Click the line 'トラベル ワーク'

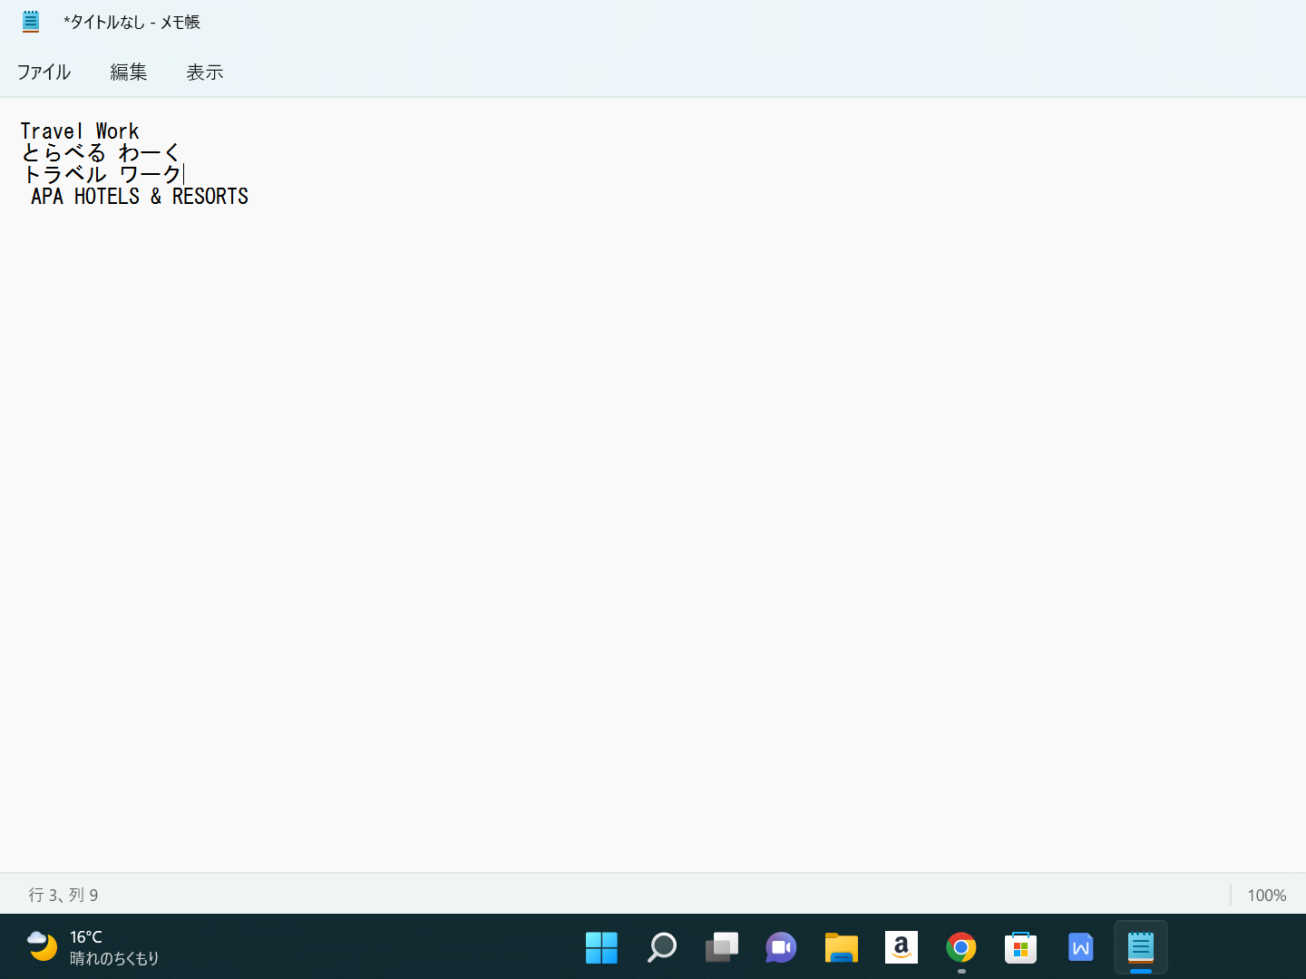[x=102, y=175]
